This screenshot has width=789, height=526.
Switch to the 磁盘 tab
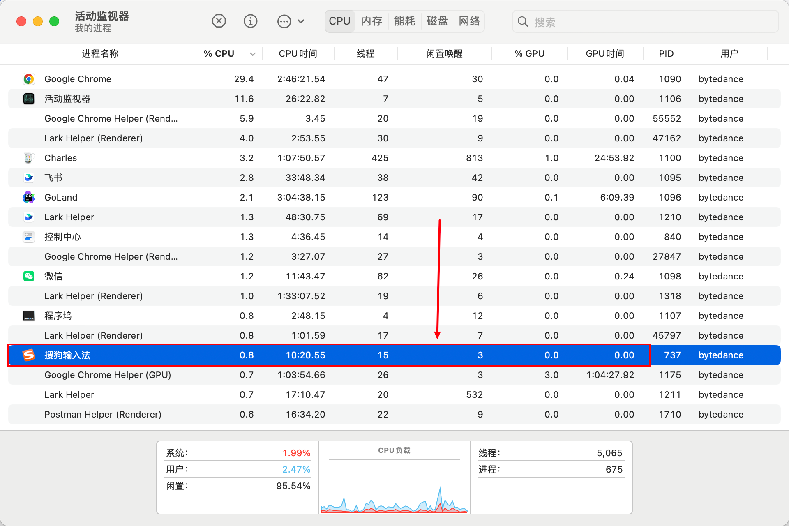(x=437, y=21)
